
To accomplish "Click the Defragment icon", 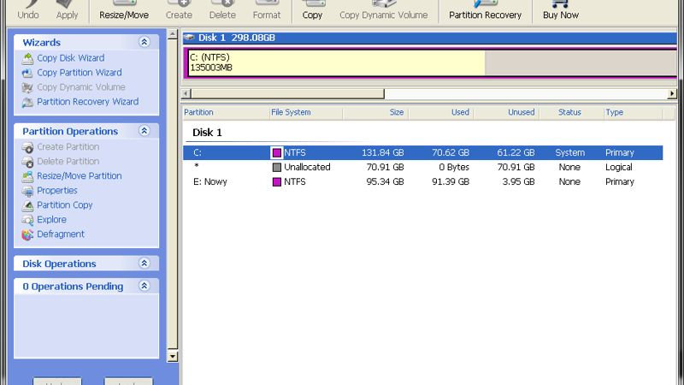I will click(x=27, y=234).
